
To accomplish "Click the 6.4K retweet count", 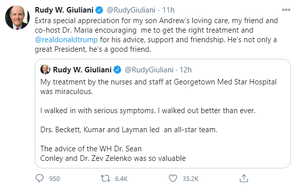I will pos(121,178).
